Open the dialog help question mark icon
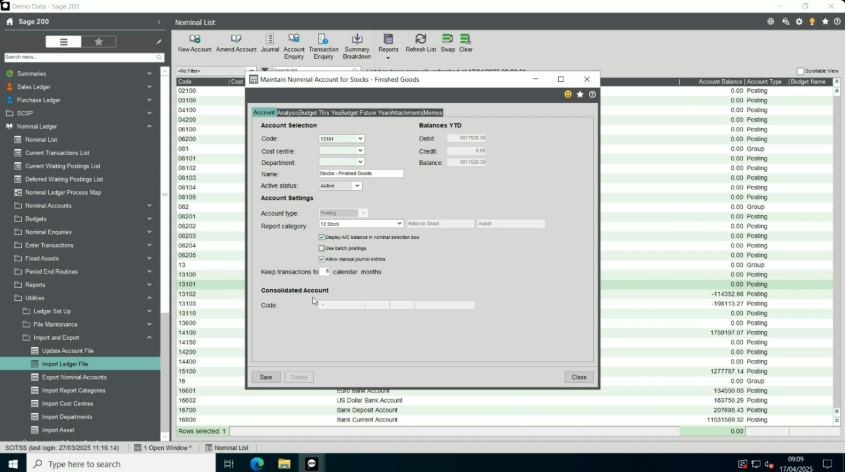845x472 pixels. [x=592, y=94]
